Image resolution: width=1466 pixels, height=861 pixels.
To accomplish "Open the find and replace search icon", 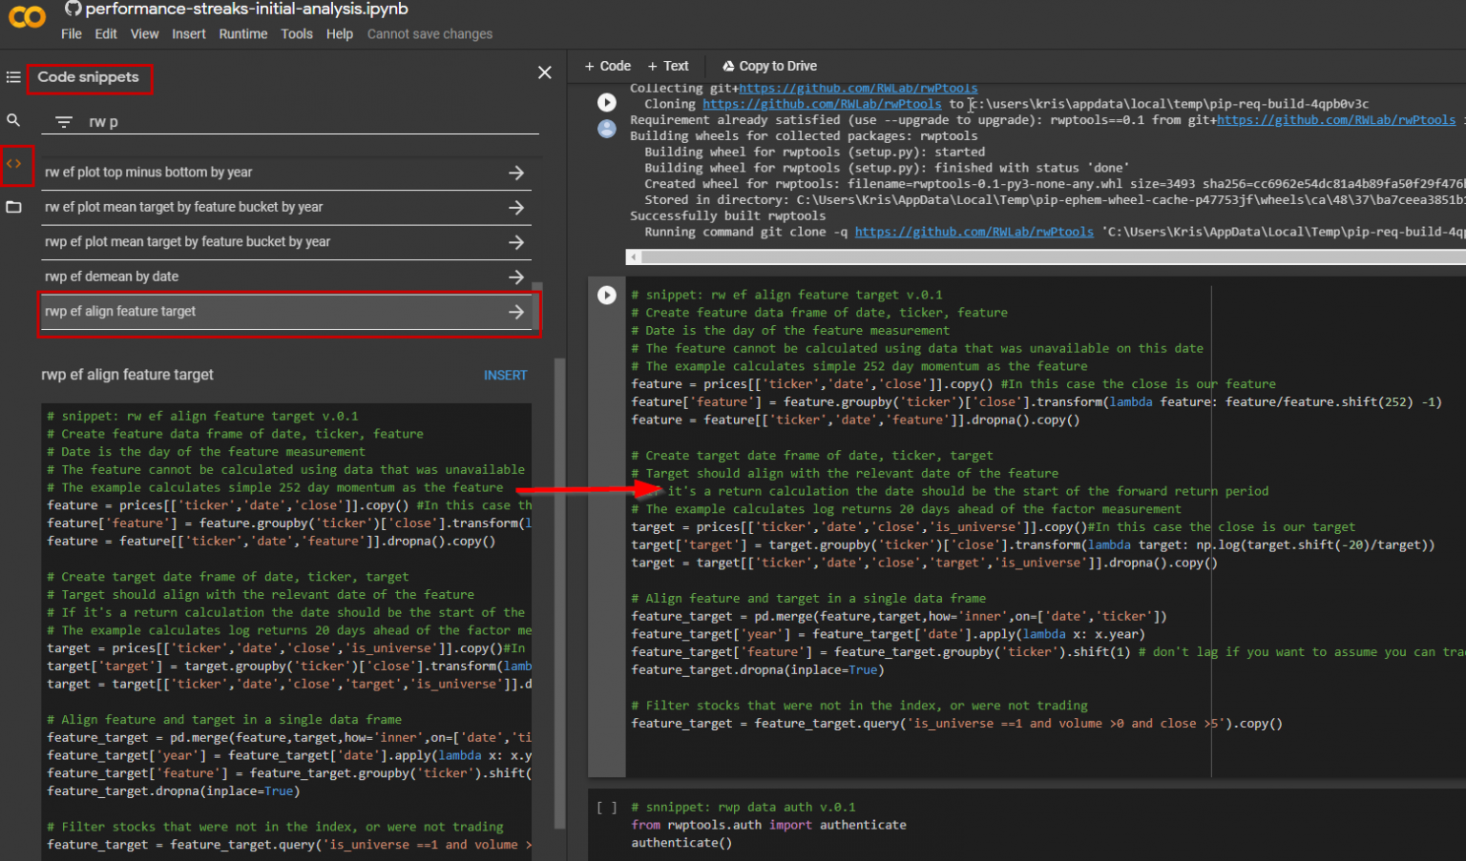I will coord(13,120).
